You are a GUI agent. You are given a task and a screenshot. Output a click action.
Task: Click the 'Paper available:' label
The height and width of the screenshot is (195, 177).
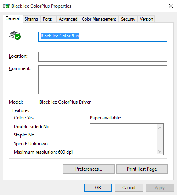[106, 118]
